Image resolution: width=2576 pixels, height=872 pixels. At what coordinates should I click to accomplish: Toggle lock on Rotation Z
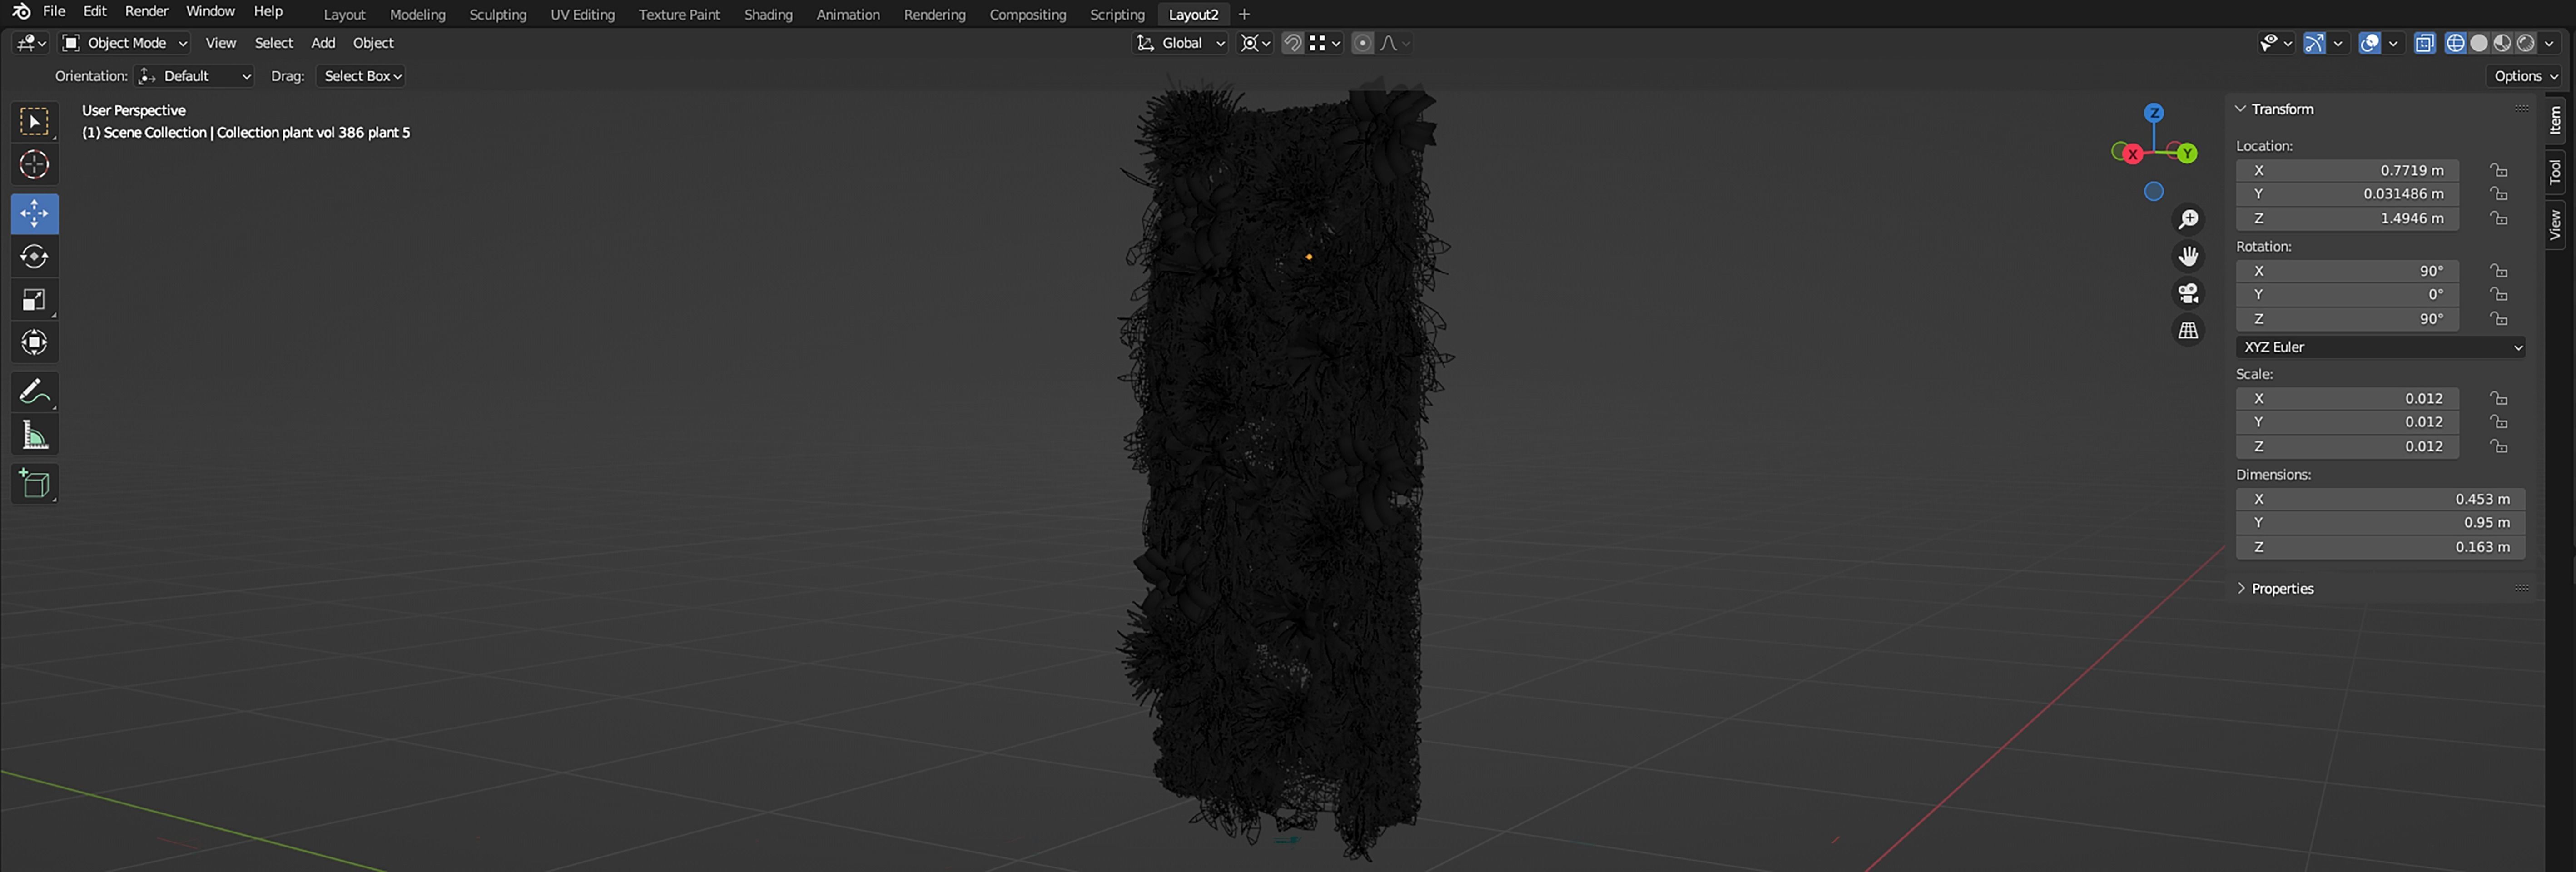pyautogui.click(x=2498, y=319)
